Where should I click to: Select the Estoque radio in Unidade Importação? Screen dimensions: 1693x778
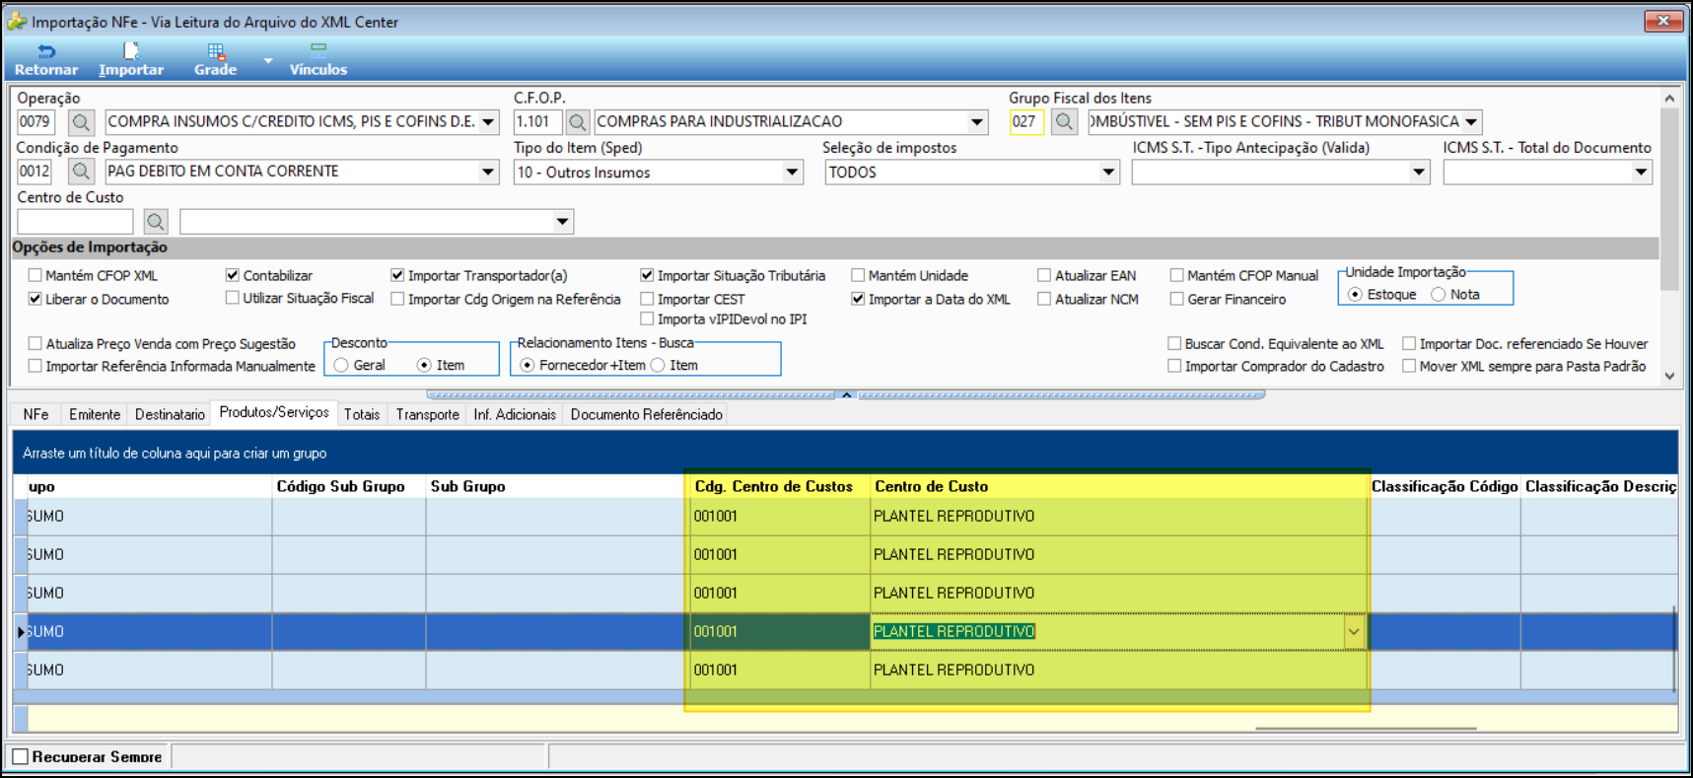(x=1355, y=295)
